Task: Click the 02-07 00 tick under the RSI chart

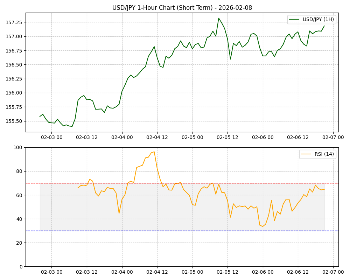Action: pos(333,272)
